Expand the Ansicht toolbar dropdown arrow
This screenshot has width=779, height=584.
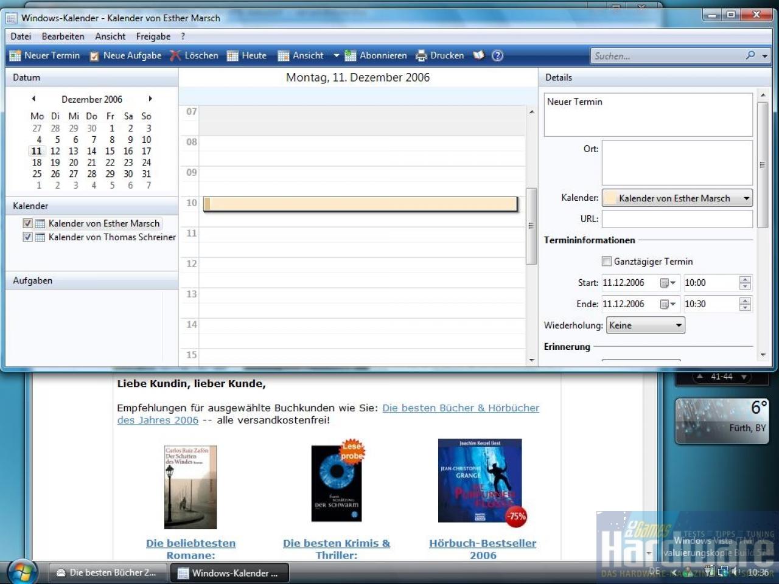[x=336, y=55]
